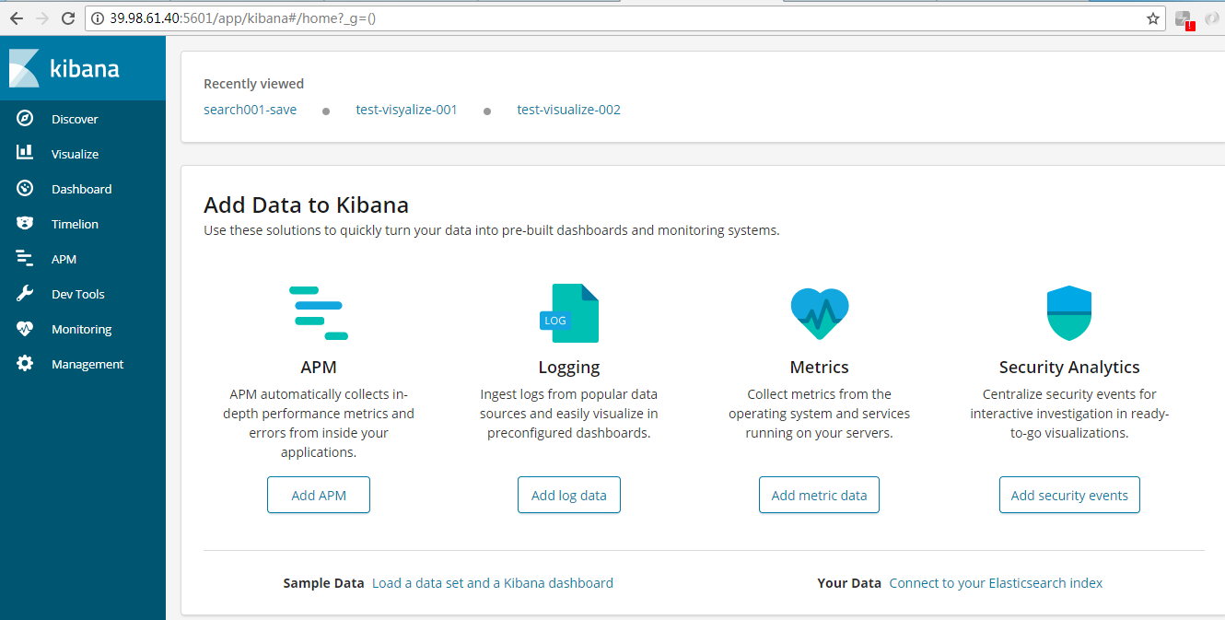
Task: Click the Add log data button
Action: (x=569, y=495)
